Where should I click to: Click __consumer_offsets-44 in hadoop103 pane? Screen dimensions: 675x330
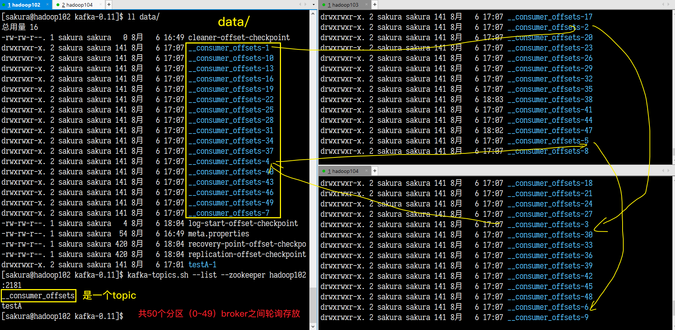(550, 120)
